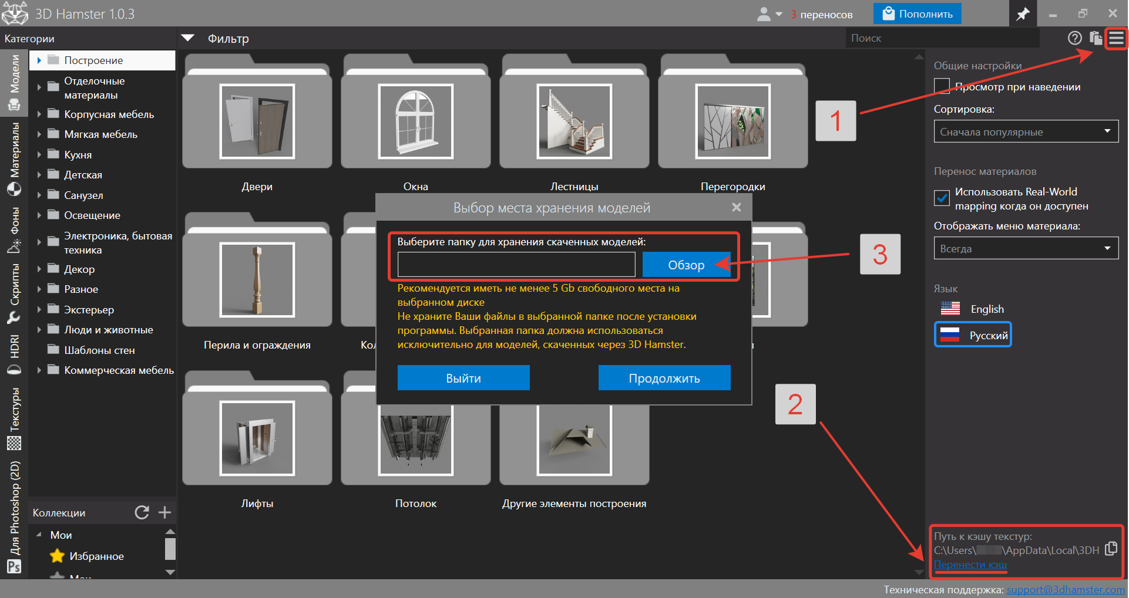Click the Пополнить top-up button
Screen dimensions: 1129x598
[x=917, y=13]
